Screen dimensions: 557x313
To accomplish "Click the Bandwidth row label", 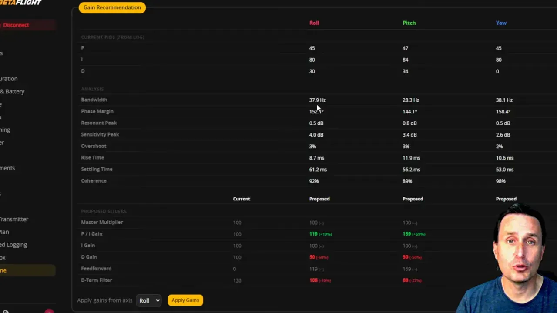I will click(x=94, y=100).
